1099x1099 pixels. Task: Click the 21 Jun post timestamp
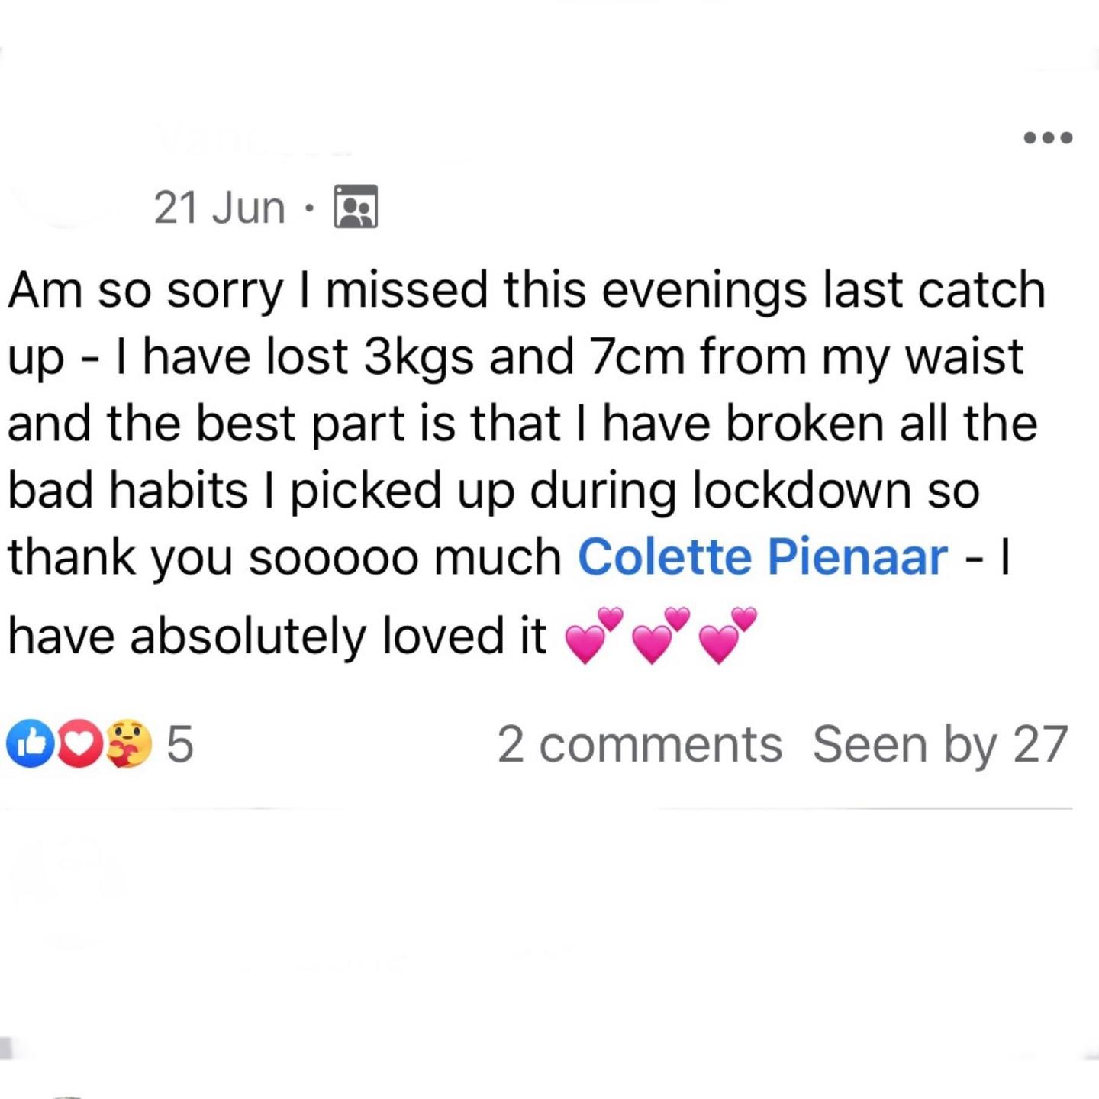[x=219, y=208]
